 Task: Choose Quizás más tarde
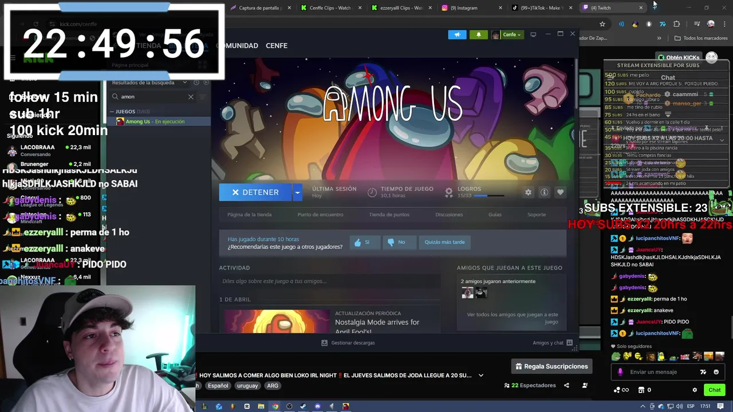[x=444, y=242]
